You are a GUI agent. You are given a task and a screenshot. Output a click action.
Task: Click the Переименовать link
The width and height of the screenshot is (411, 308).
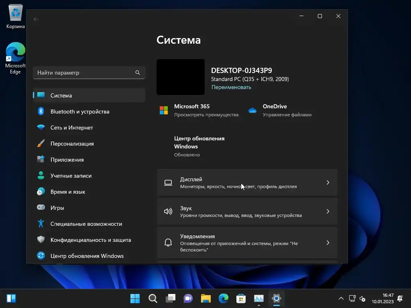231,87
